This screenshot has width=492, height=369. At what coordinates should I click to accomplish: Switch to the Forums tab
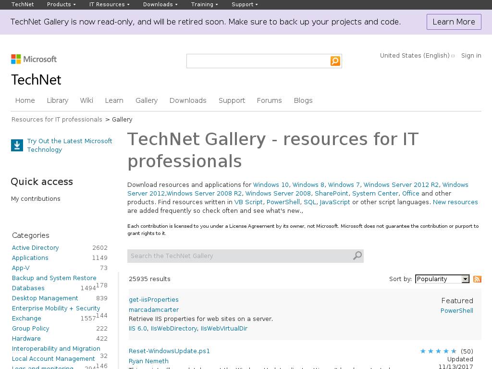pyautogui.click(x=269, y=100)
